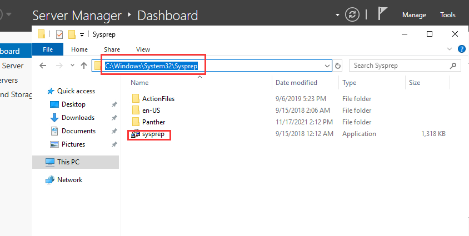Sort by the Size column header
Viewport: 469px width, 236px height.
(x=414, y=83)
